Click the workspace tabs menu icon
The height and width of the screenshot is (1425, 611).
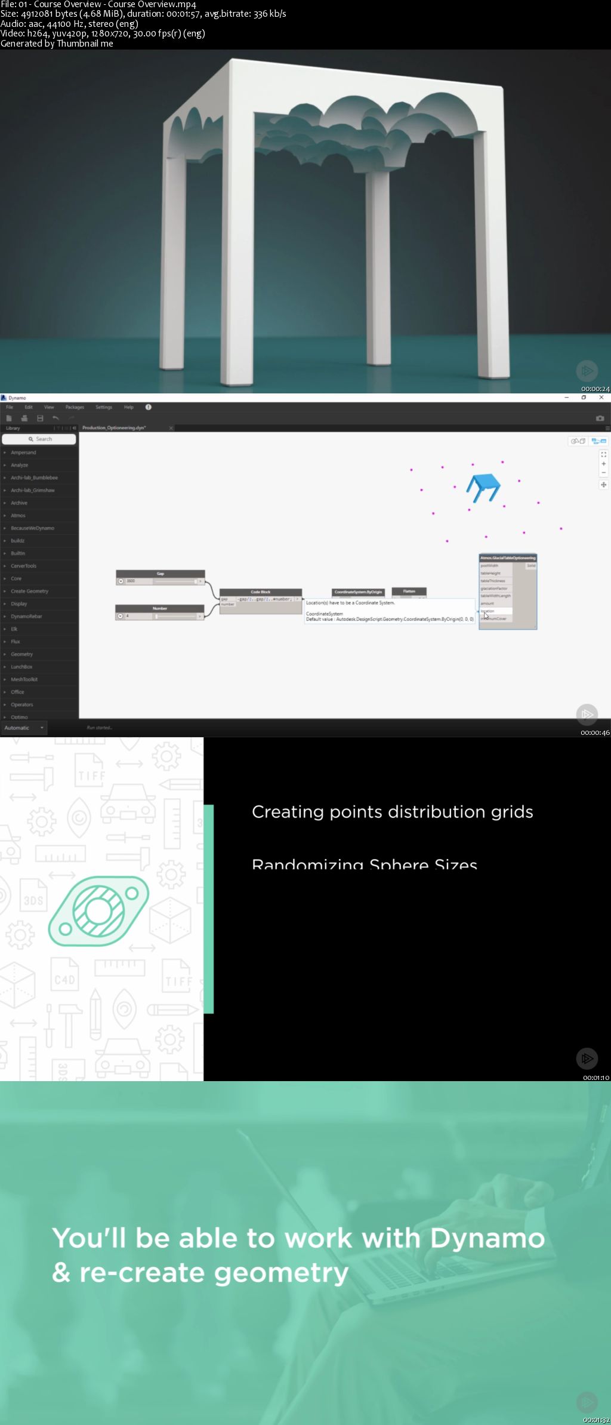pyautogui.click(x=607, y=428)
